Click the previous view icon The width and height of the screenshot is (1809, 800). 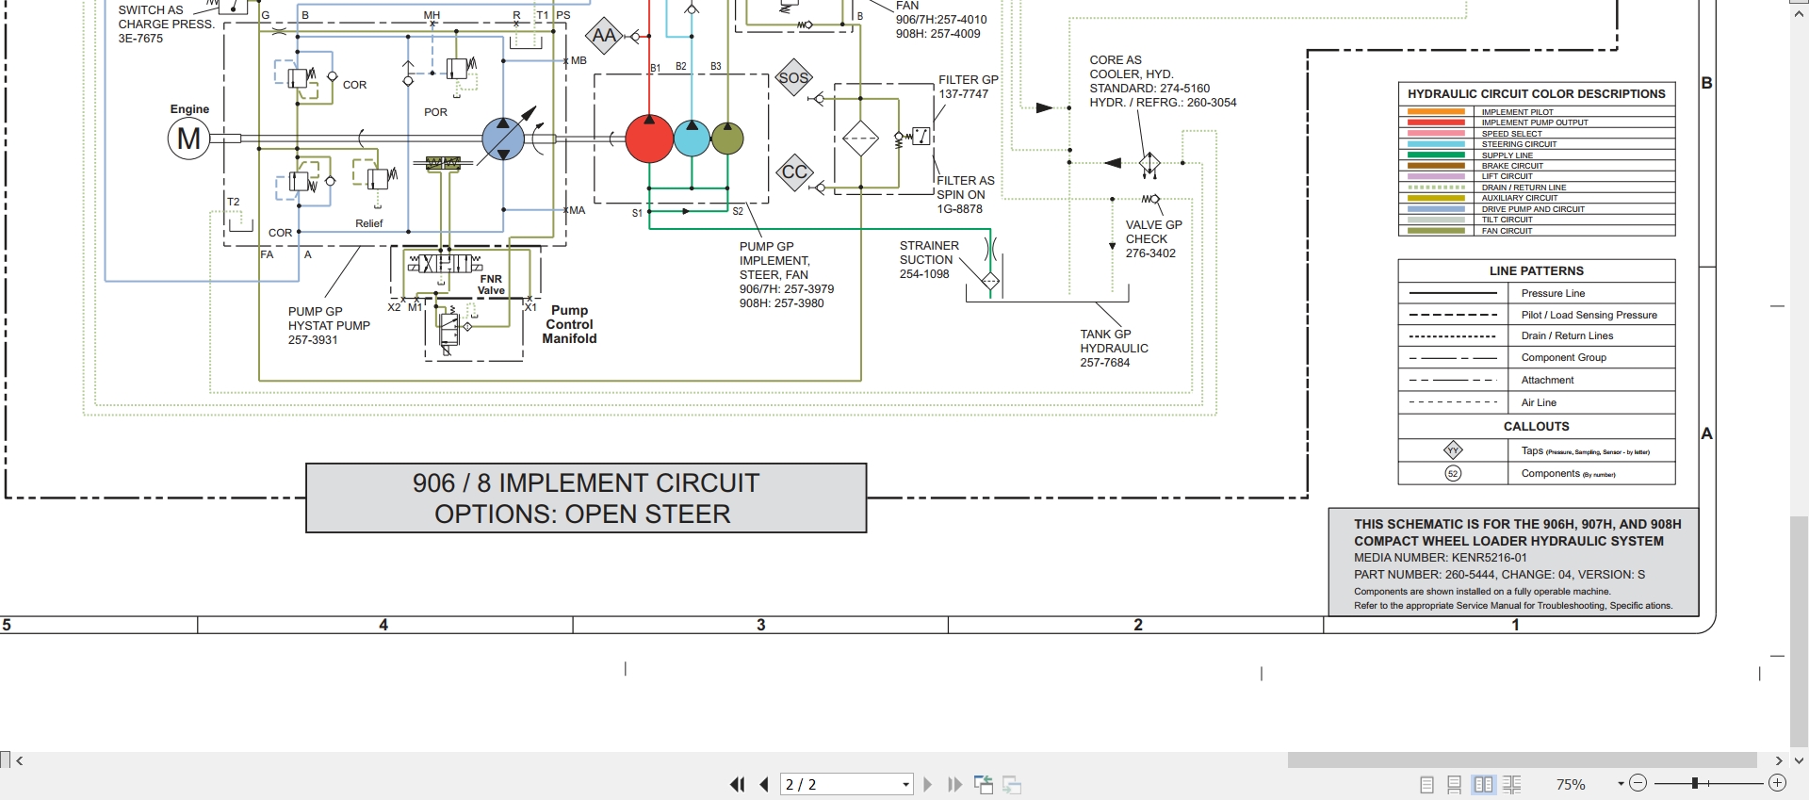[x=984, y=784]
